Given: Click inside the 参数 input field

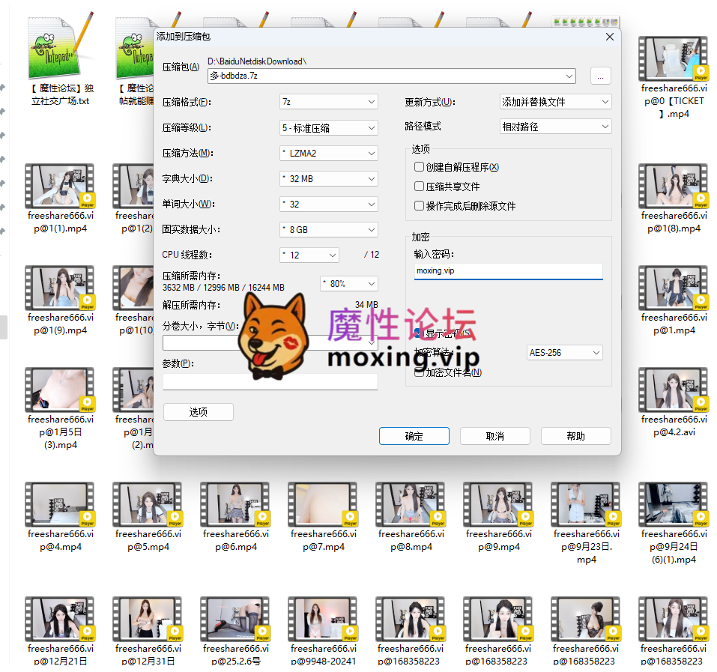Looking at the screenshot, I should (x=270, y=381).
